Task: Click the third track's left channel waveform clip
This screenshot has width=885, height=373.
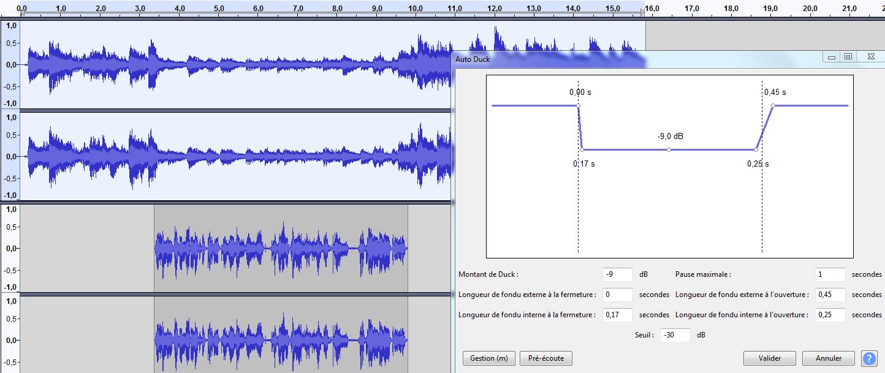Action: pyautogui.click(x=281, y=249)
